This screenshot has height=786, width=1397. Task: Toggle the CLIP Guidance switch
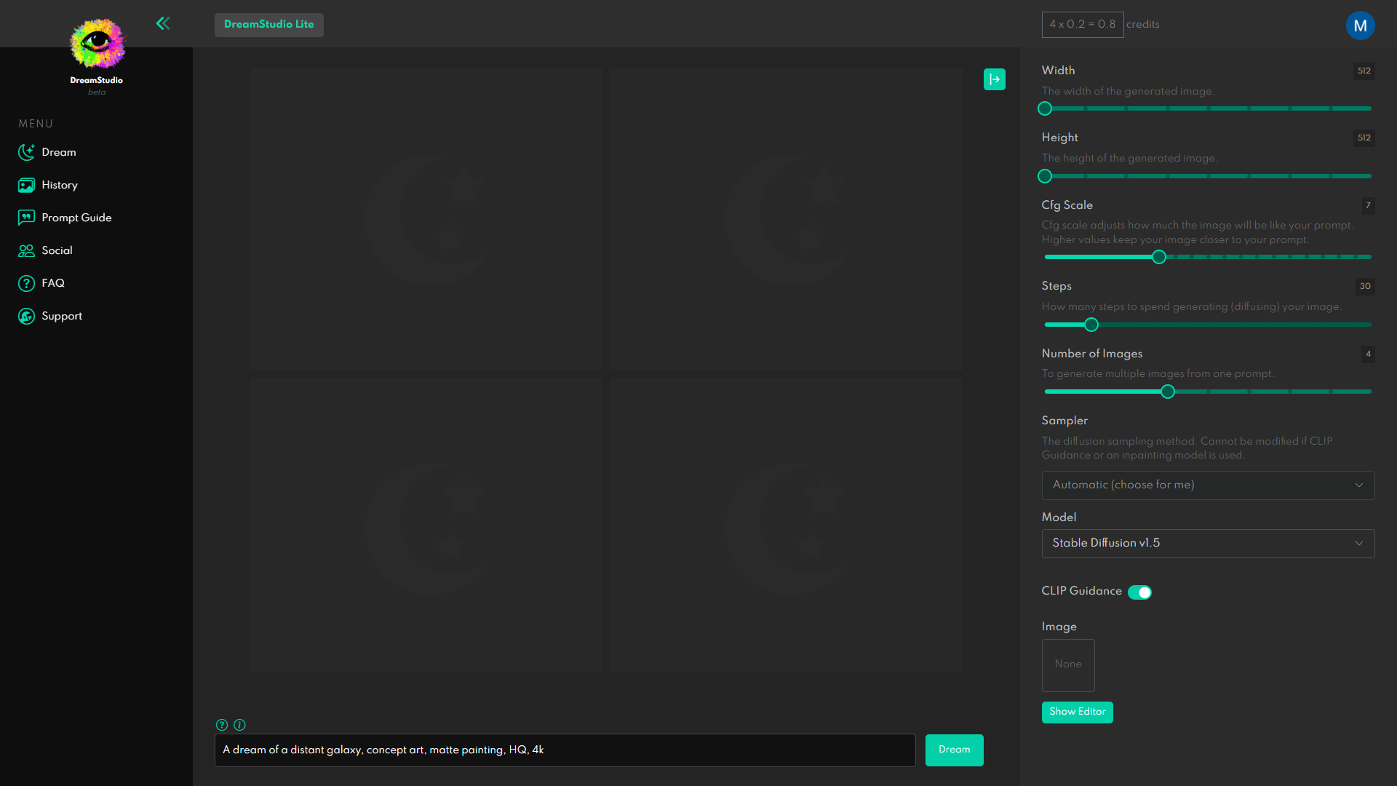tap(1139, 592)
